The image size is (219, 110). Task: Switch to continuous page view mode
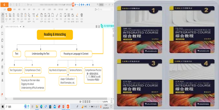(85, 101)
